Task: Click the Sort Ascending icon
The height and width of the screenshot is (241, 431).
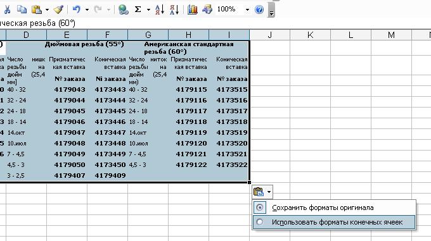Action: (x=160, y=9)
